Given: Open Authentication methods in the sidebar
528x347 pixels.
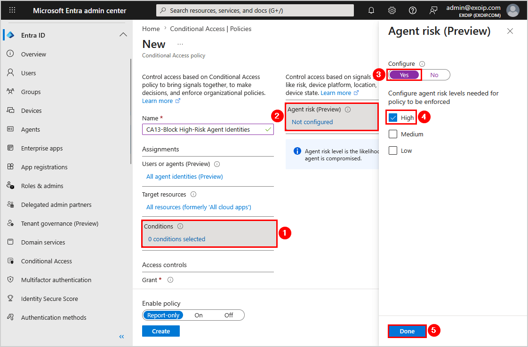Looking at the screenshot, I should coord(54,317).
